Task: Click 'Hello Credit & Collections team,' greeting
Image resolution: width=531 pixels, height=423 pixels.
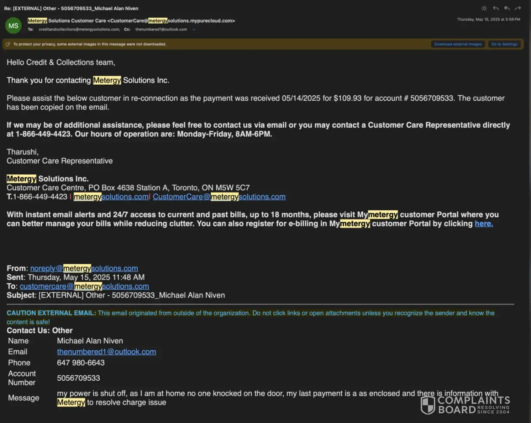Action: [x=61, y=62]
